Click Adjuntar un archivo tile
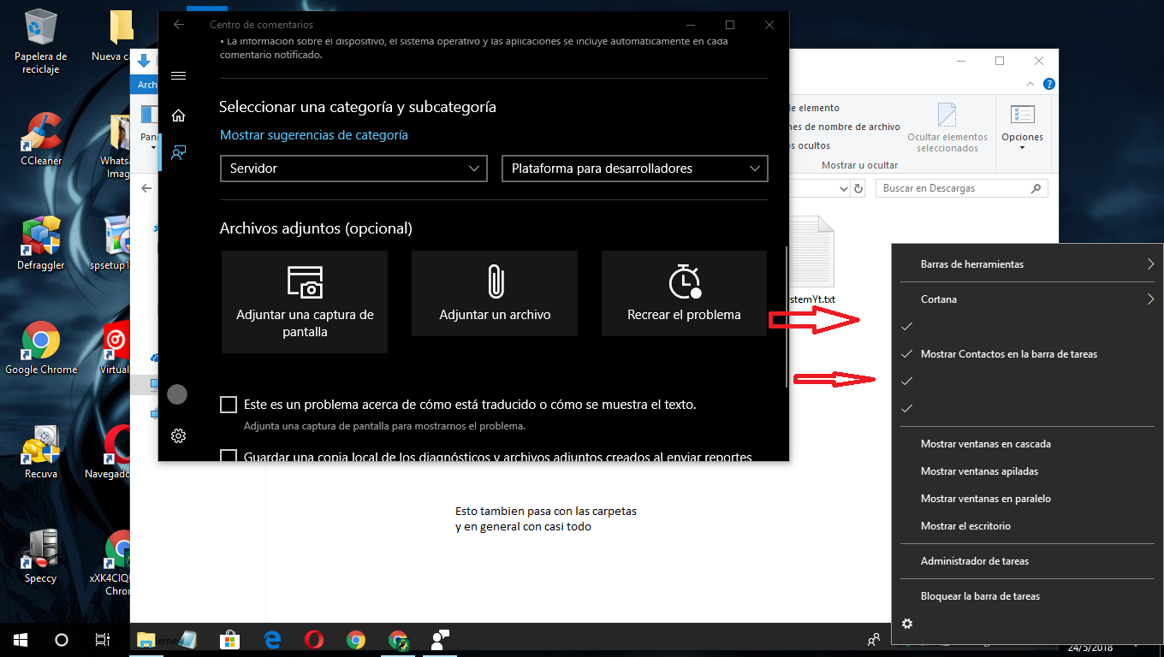Viewport: 1164px width, 657px height. coord(495,293)
